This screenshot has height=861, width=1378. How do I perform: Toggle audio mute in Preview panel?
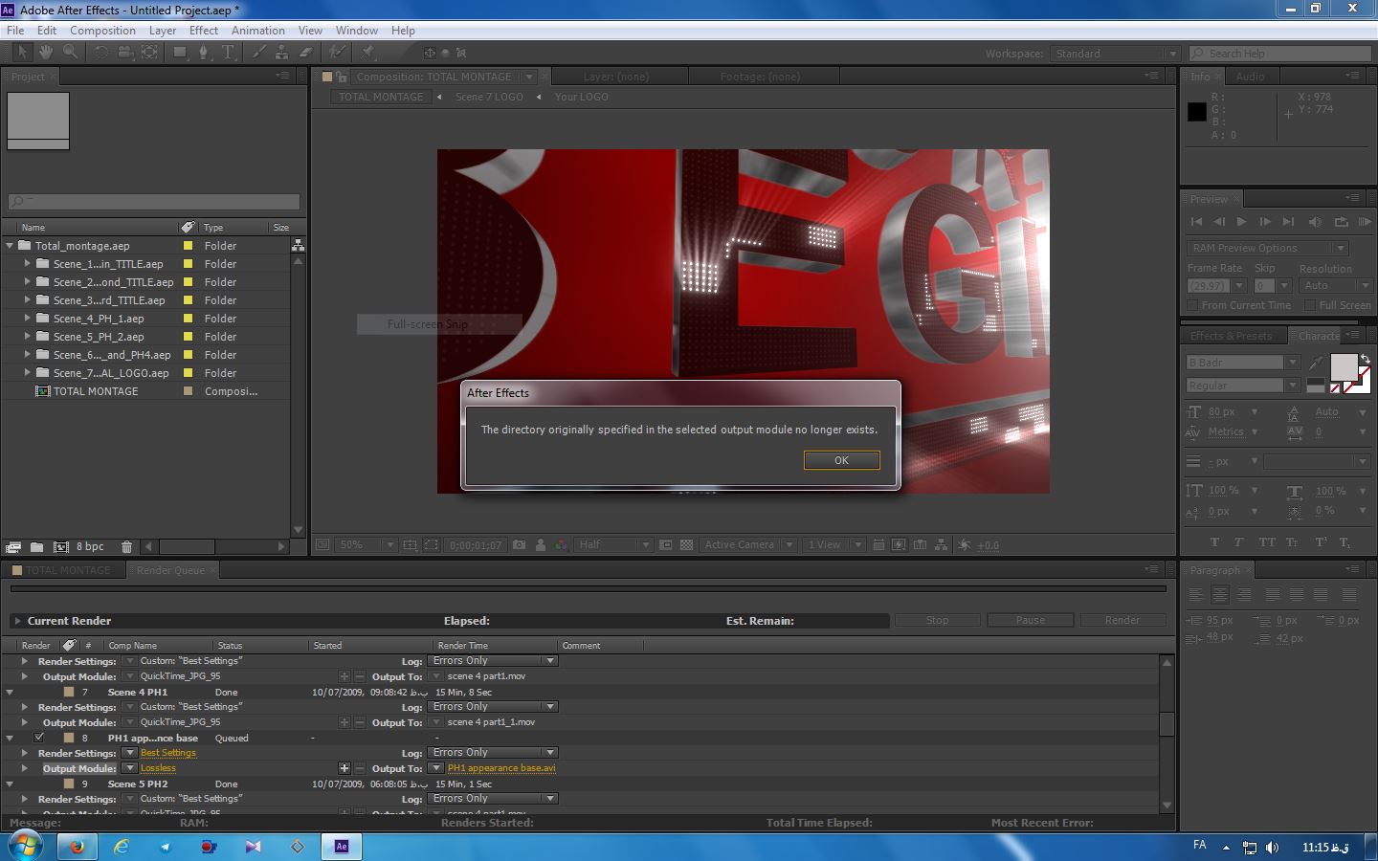(x=1315, y=222)
